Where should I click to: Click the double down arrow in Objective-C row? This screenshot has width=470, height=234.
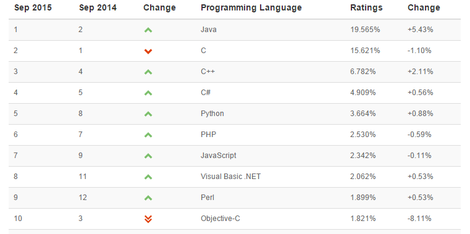(148, 219)
